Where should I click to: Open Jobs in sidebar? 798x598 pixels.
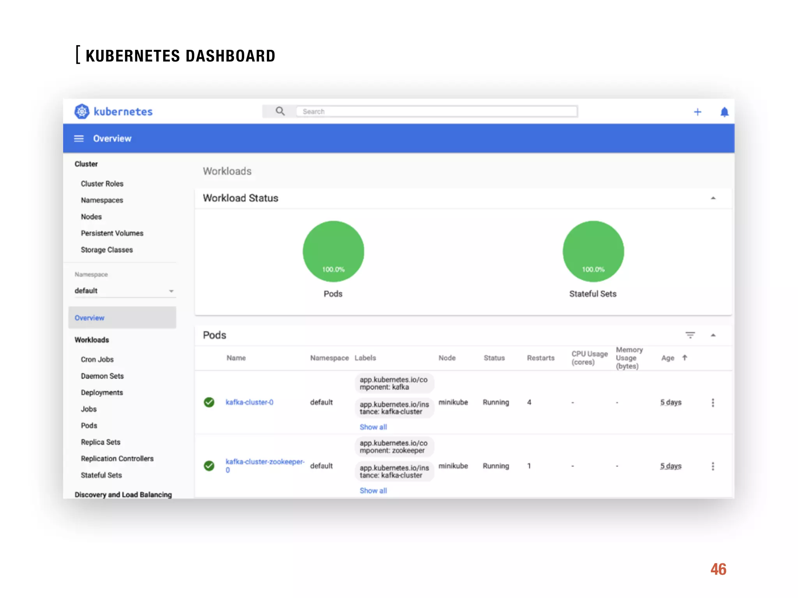(89, 409)
